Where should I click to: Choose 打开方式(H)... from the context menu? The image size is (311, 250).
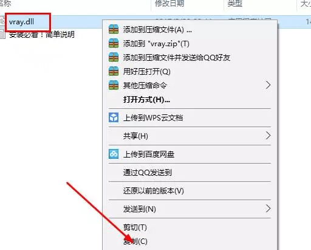[146, 100]
